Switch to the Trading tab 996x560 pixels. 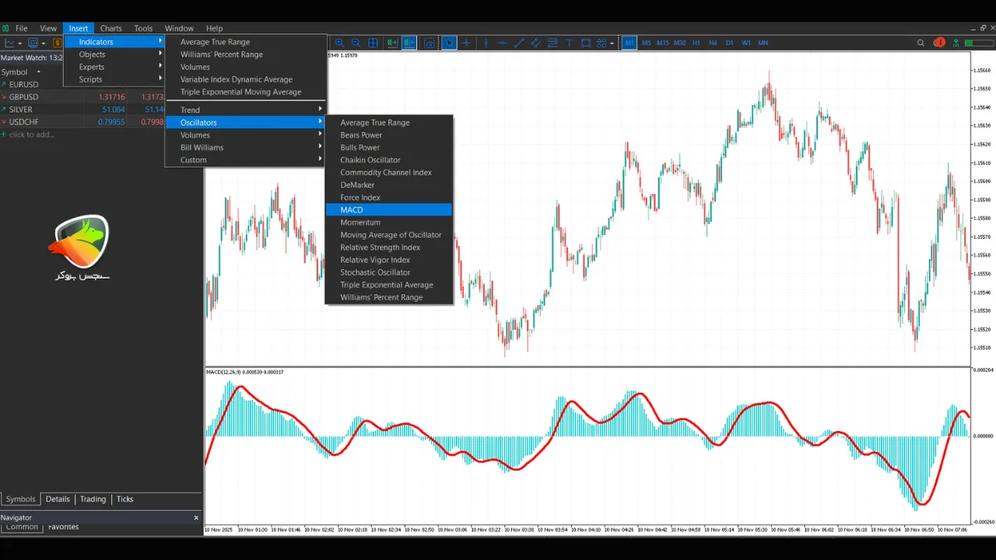click(x=93, y=499)
